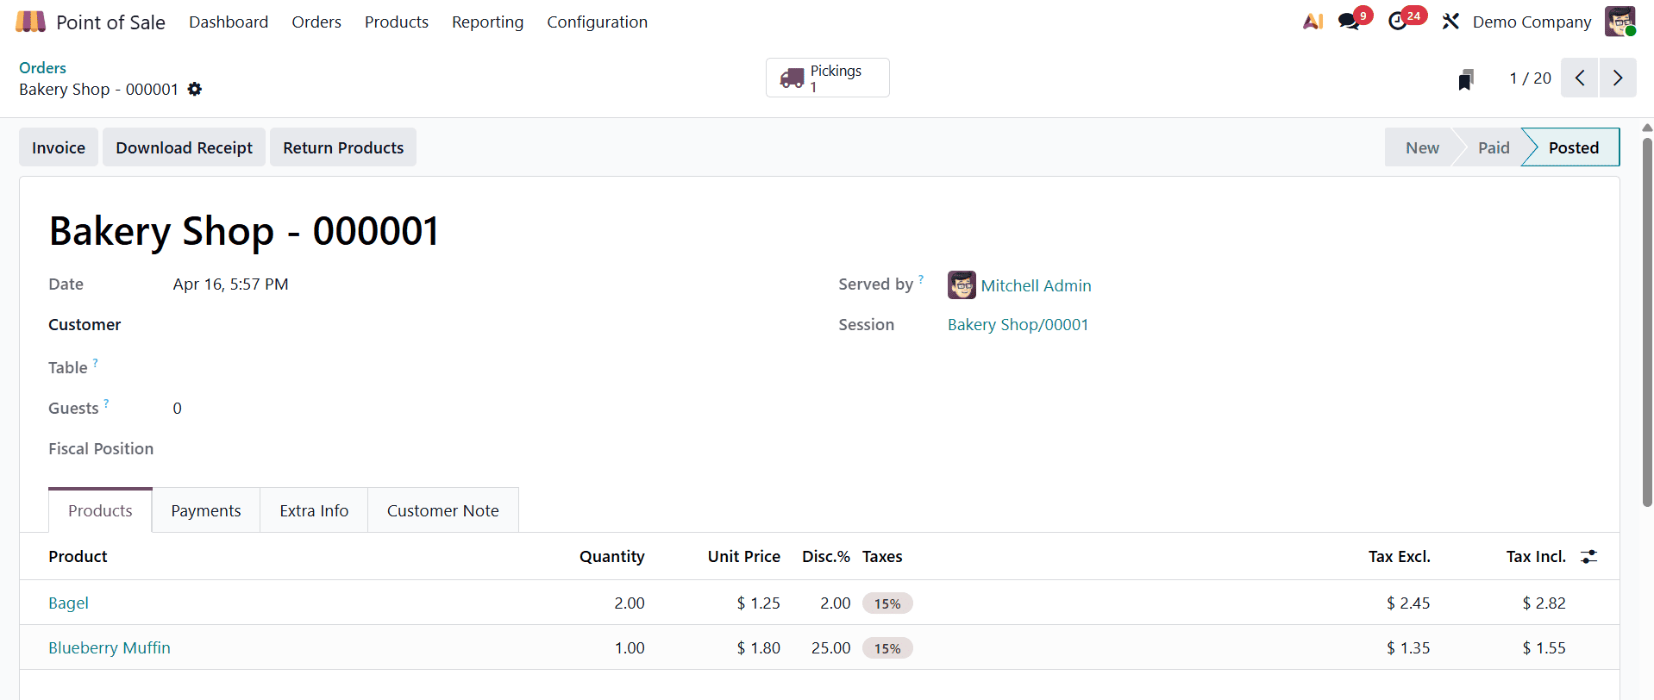Open the Reporting menu

tap(487, 22)
